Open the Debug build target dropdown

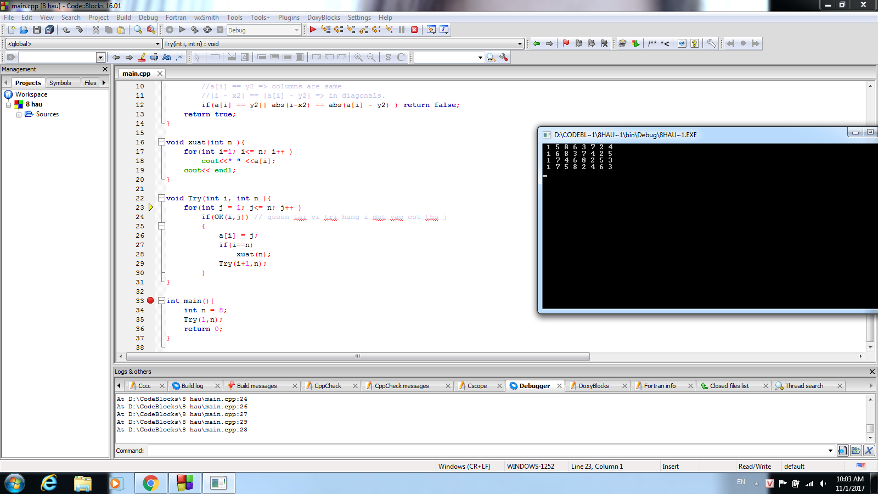[296, 30]
